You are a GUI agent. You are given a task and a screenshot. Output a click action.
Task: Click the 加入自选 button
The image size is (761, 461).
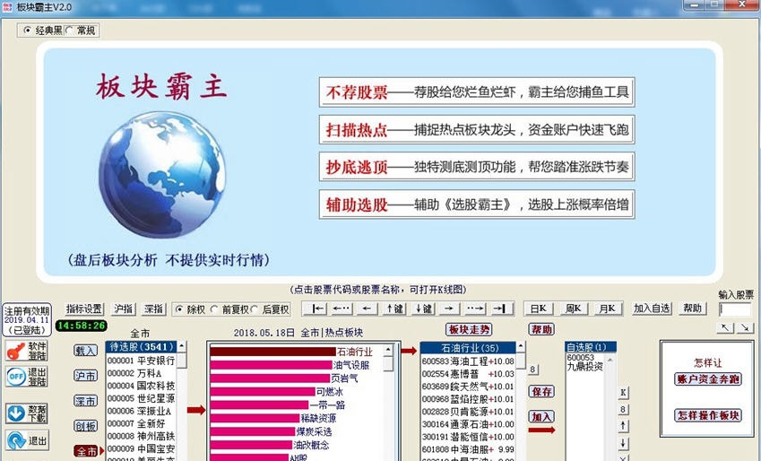coord(652,308)
